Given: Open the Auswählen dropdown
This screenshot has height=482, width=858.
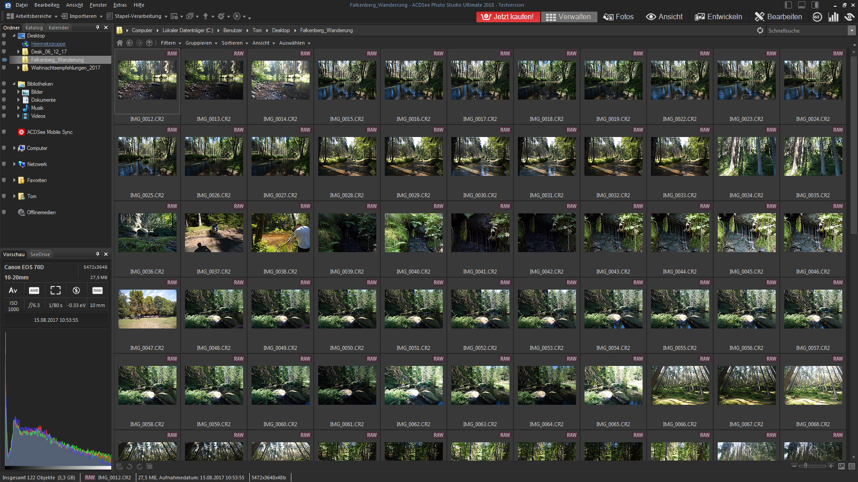Looking at the screenshot, I should pyautogui.click(x=295, y=43).
